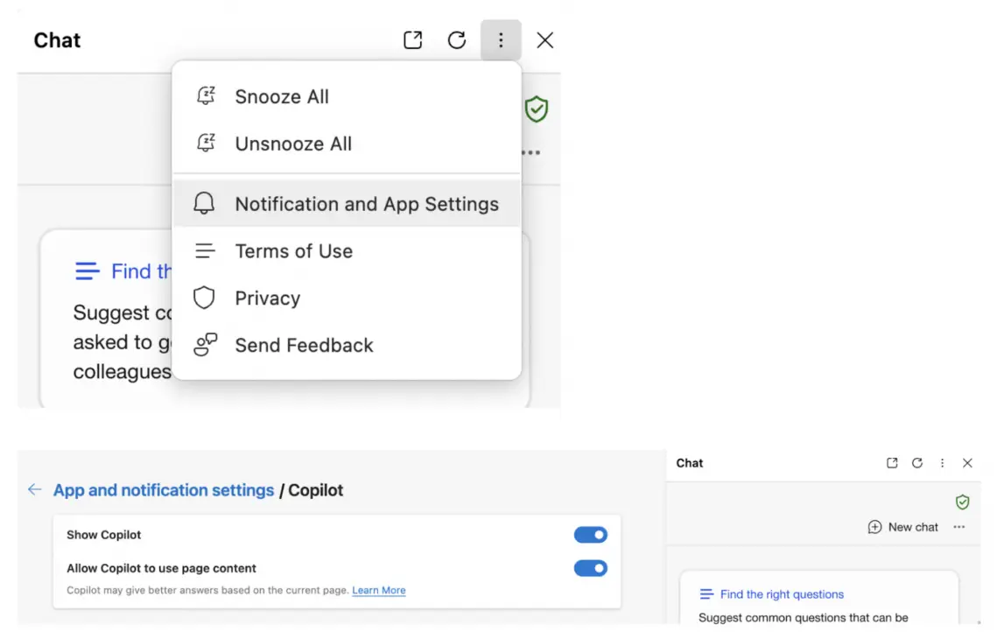Click the Send Feedback person icon
This screenshot has height=639, width=997.
point(206,345)
